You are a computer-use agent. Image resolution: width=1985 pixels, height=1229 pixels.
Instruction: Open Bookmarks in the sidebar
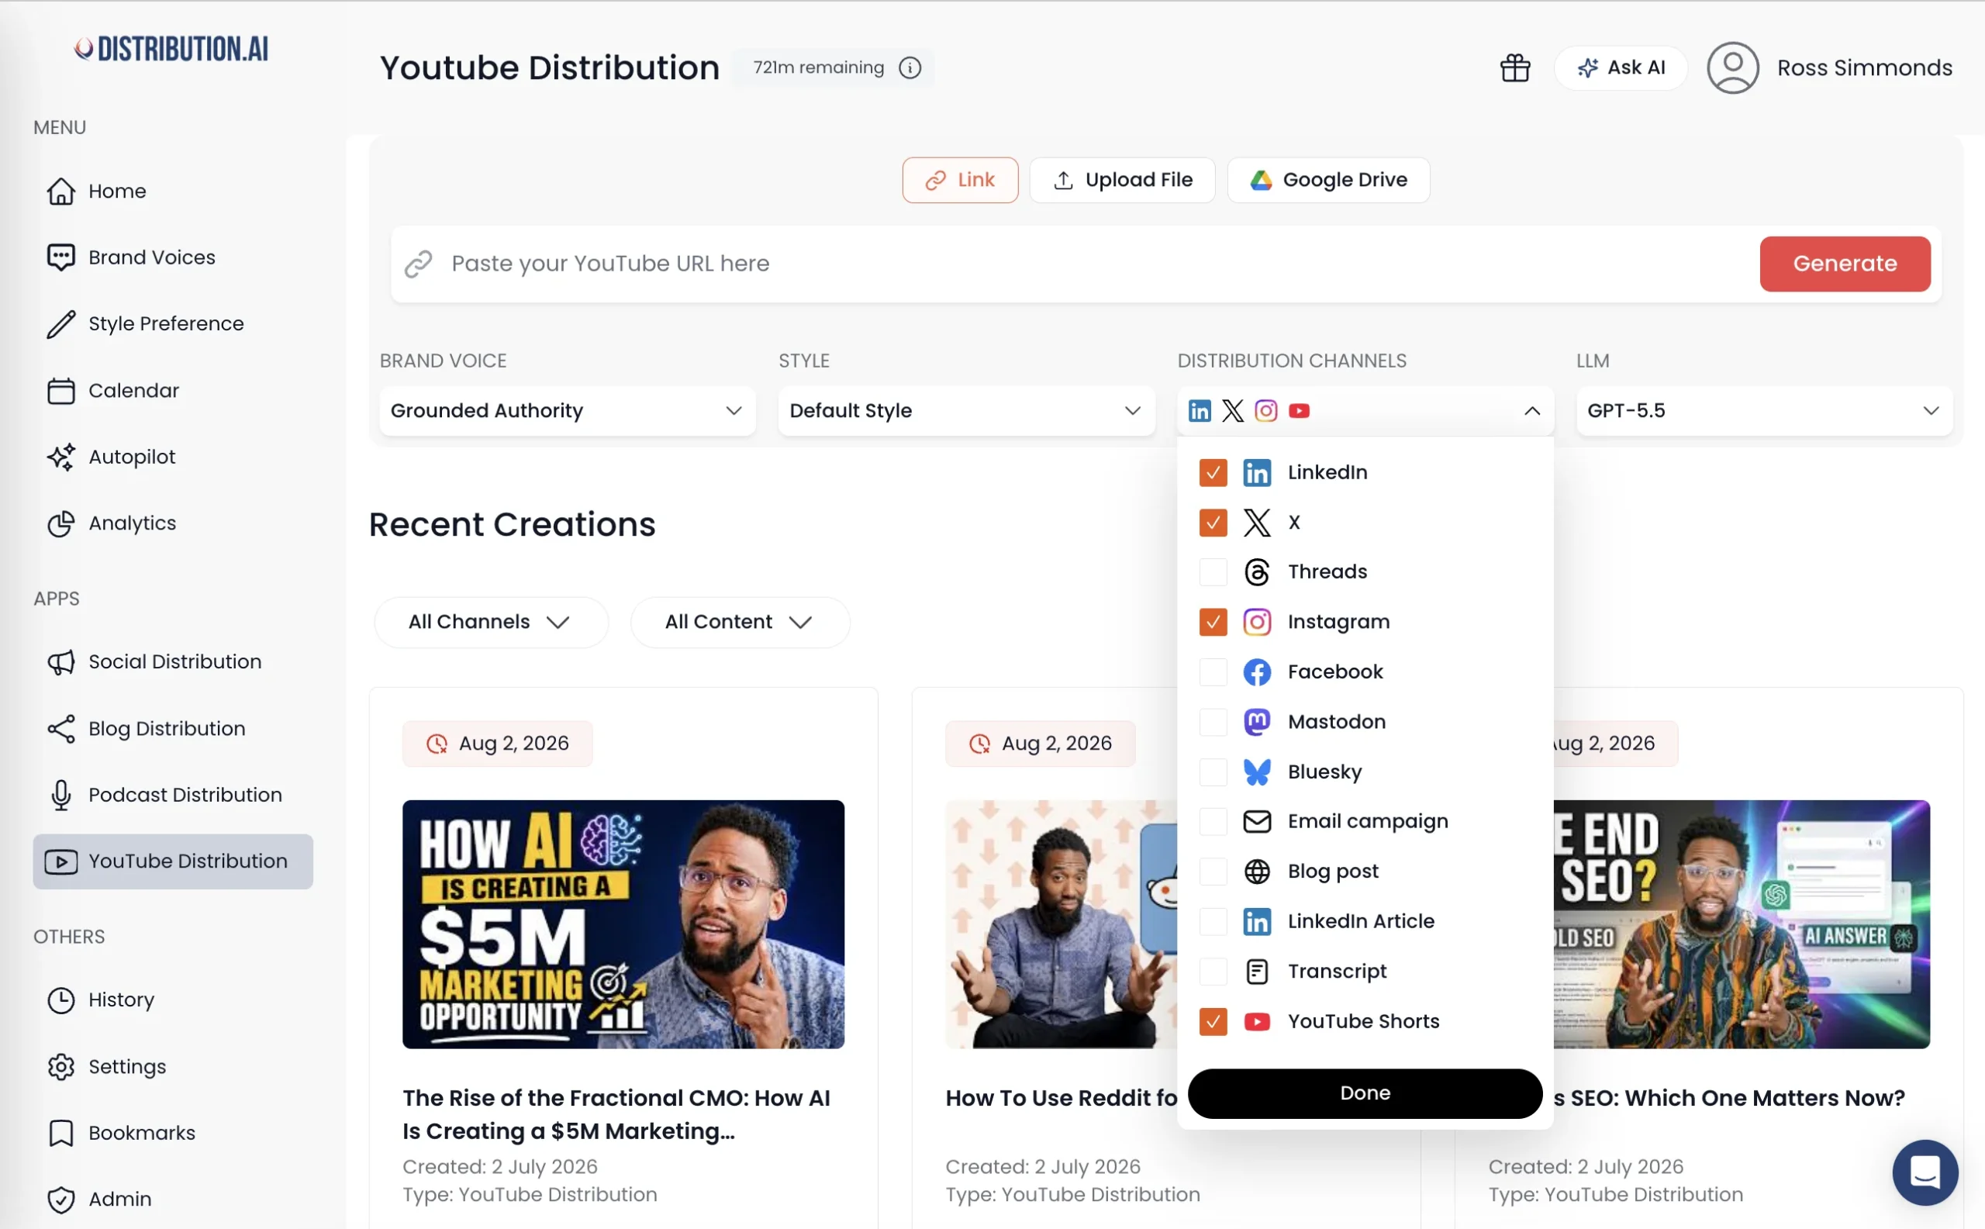coord(123,1133)
